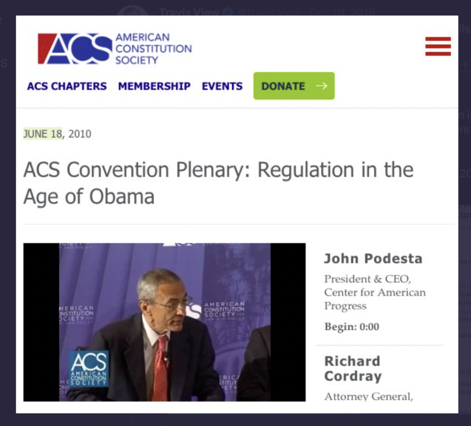Click the ACS watermark badge on the video

click(x=88, y=368)
